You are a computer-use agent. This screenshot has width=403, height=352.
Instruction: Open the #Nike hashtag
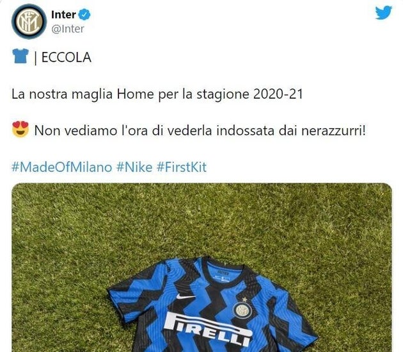[134, 167]
